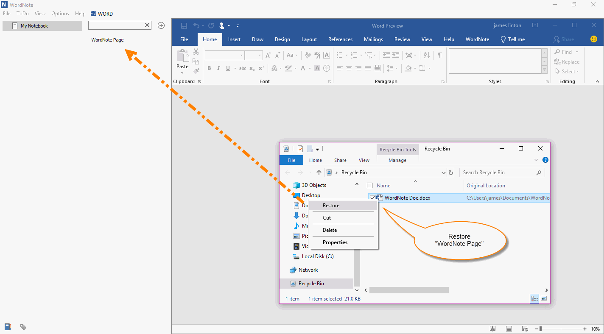The width and height of the screenshot is (604, 334).
Task: Click the Sort A-Z icon in the Paragraph group
Action: point(427,55)
